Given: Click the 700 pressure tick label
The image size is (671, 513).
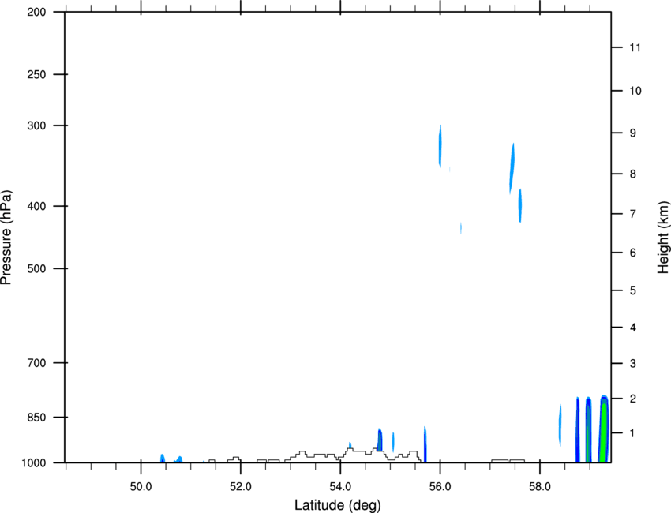Looking at the screenshot, I should (x=36, y=363).
